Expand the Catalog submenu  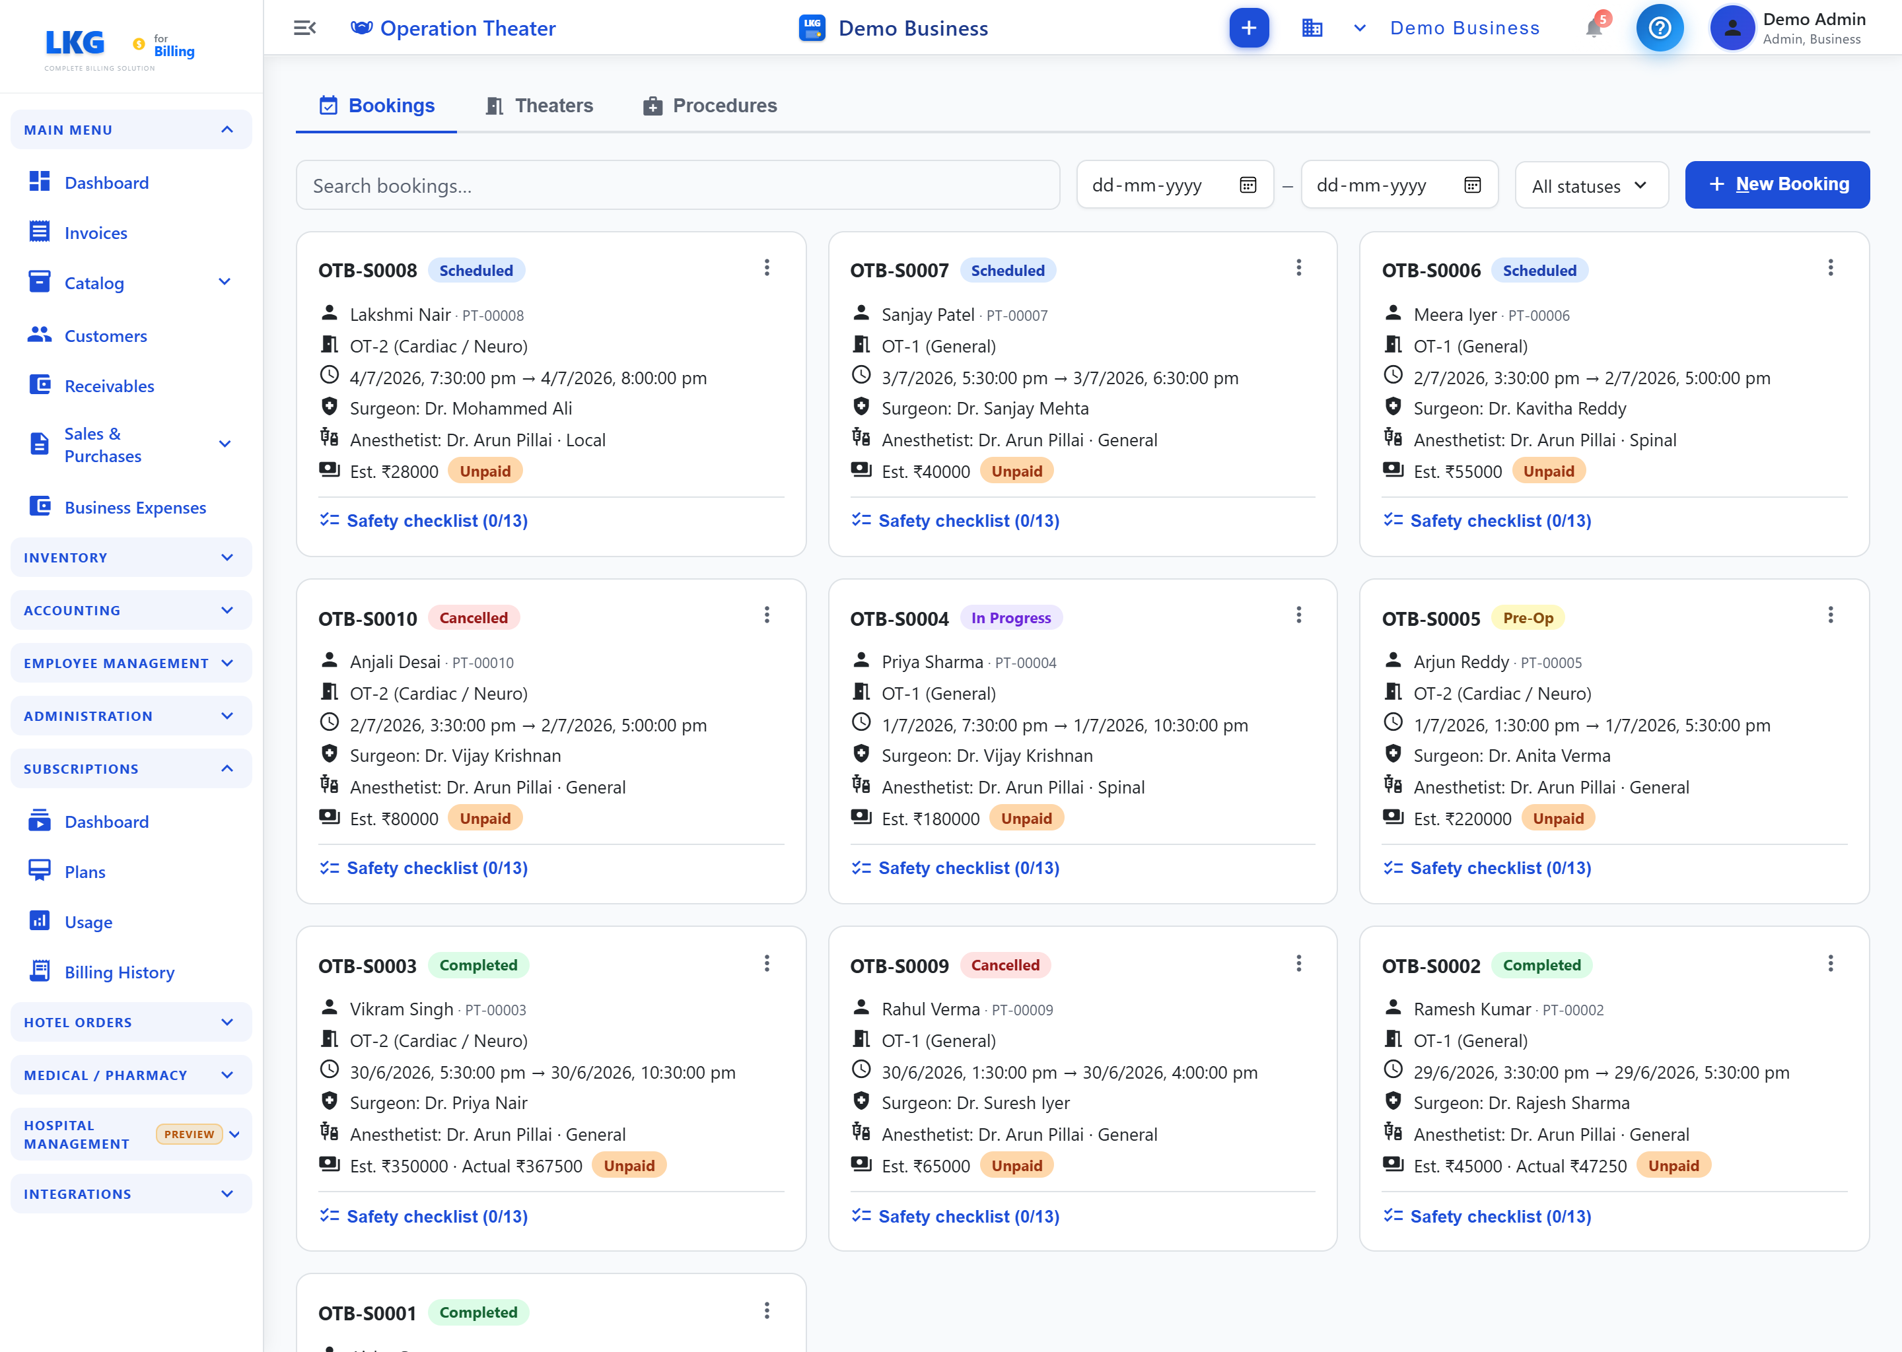click(224, 283)
